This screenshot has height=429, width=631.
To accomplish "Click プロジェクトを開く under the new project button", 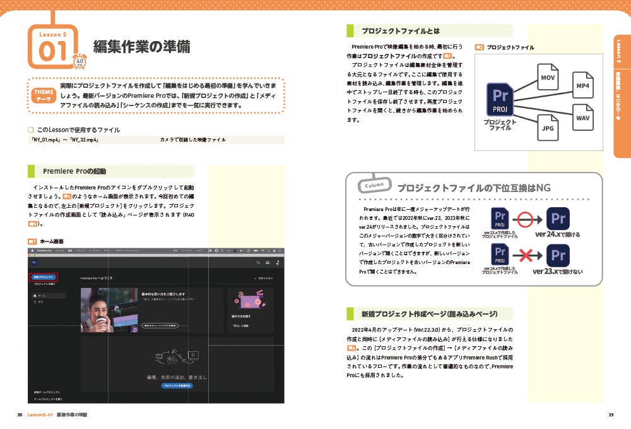I will tap(44, 284).
